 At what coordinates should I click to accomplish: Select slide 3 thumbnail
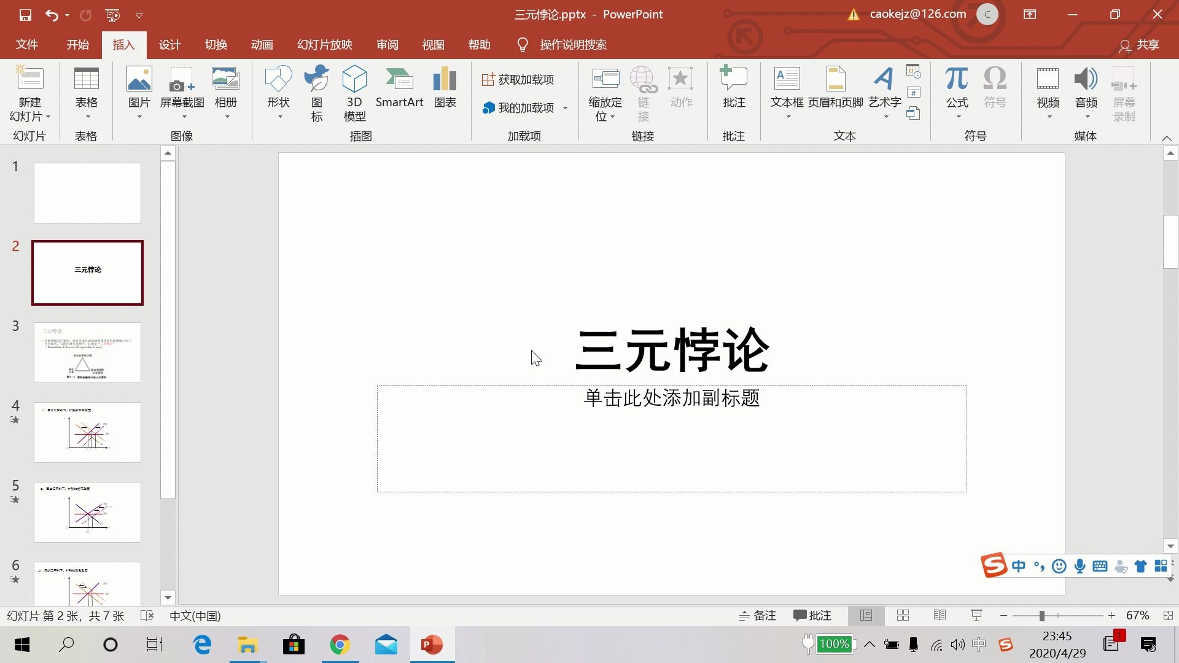87,352
